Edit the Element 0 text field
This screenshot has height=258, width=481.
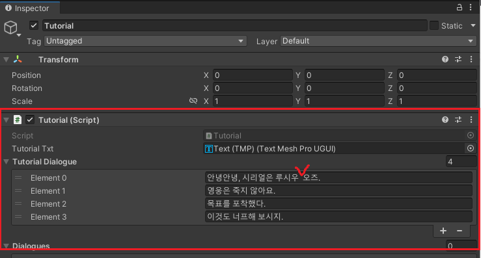point(338,177)
